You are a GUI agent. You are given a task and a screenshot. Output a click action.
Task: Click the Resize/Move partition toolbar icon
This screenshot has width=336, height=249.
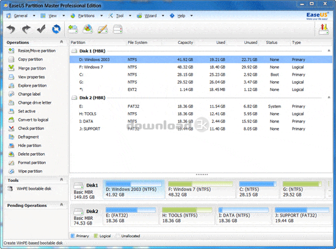pos(73,29)
